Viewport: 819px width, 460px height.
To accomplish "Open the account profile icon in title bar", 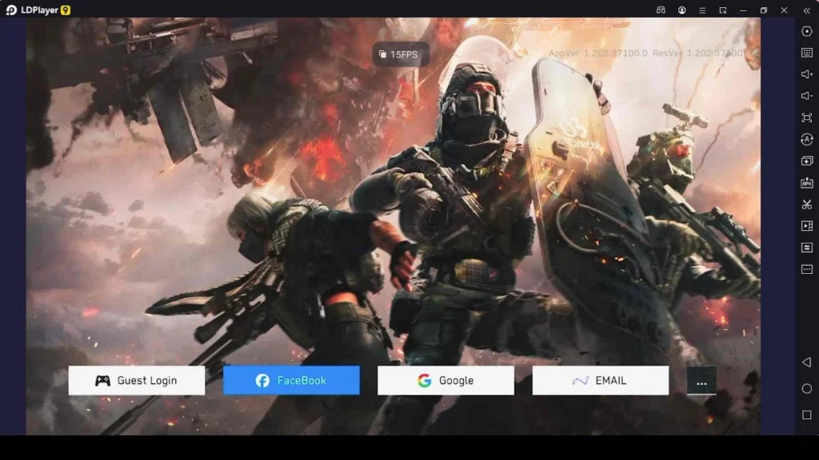I will (681, 10).
